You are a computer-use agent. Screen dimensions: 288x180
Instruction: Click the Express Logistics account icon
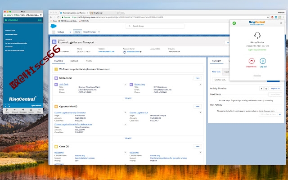coord(54,42)
